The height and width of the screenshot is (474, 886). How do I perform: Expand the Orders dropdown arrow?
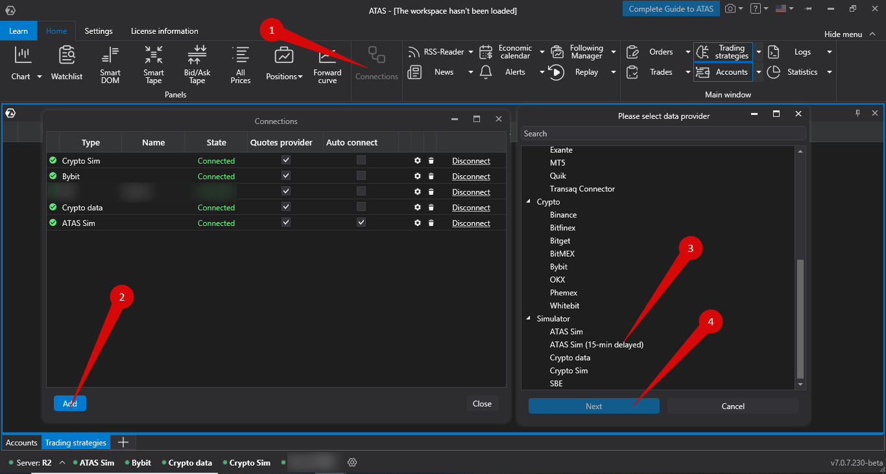[688, 52]
